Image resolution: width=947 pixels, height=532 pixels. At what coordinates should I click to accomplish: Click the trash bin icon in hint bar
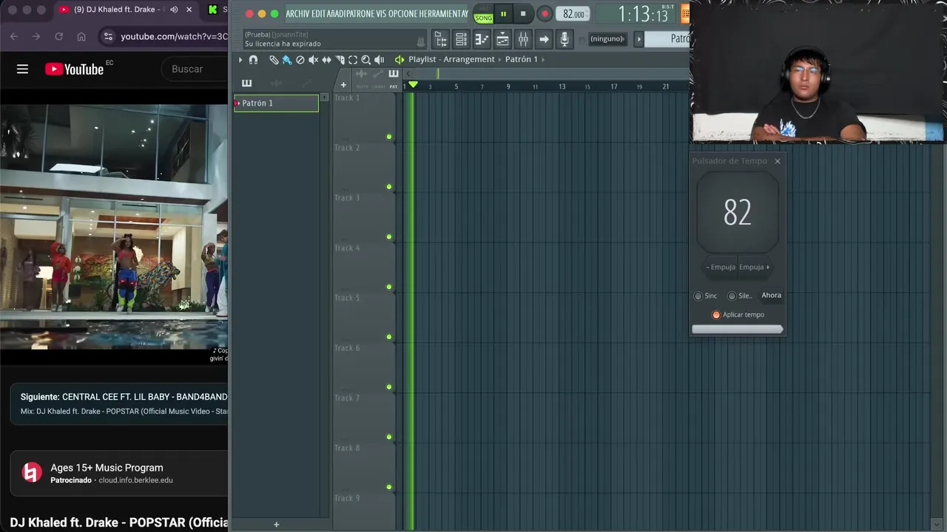421,41
